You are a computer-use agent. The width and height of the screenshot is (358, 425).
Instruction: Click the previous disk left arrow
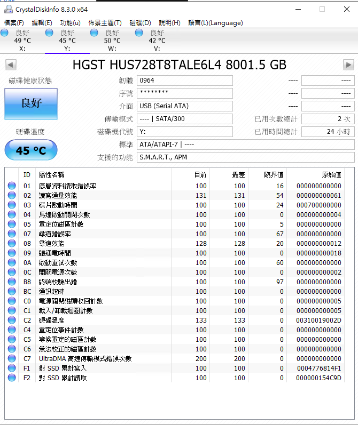[11, 65]
